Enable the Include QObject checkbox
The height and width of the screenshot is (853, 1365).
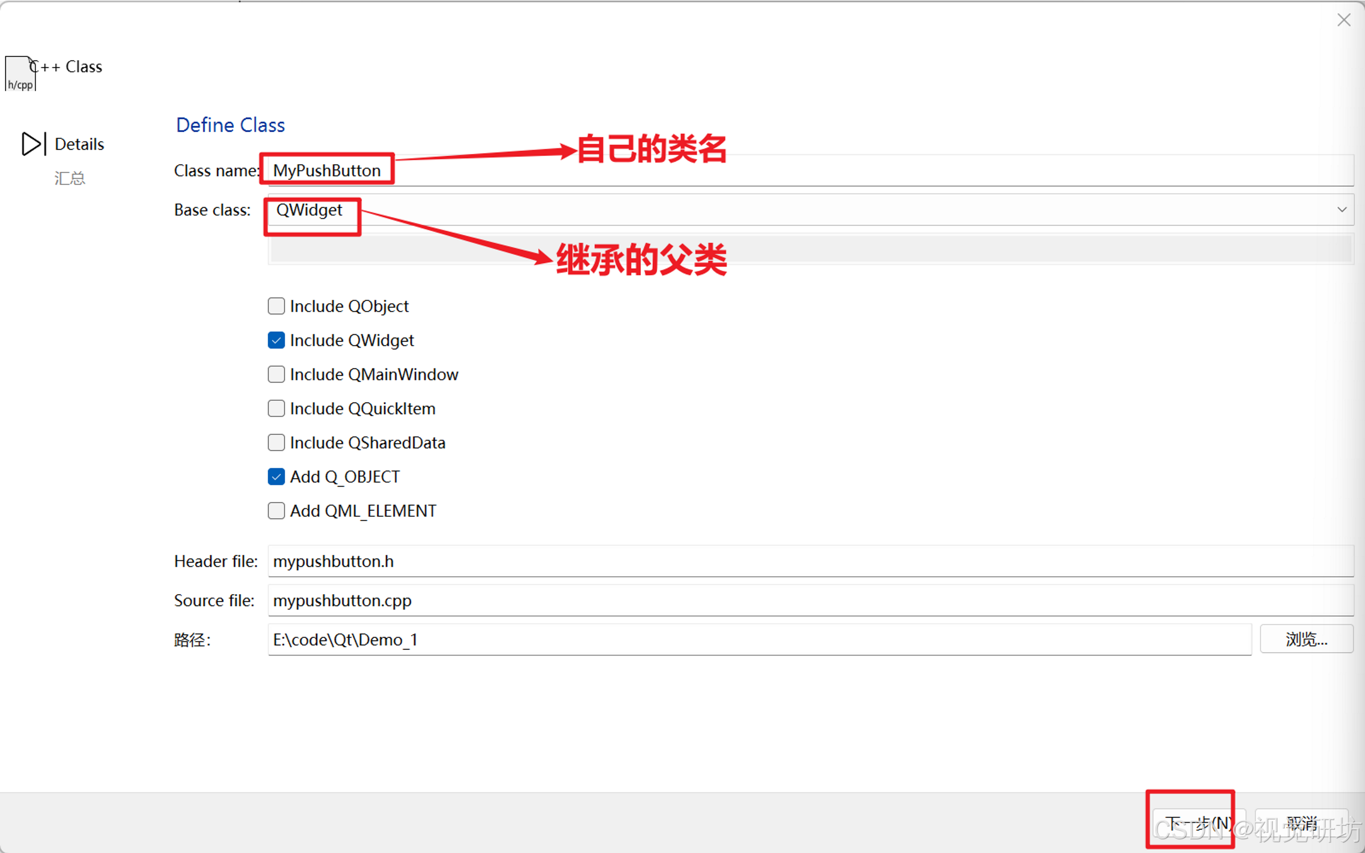[276, 306]
